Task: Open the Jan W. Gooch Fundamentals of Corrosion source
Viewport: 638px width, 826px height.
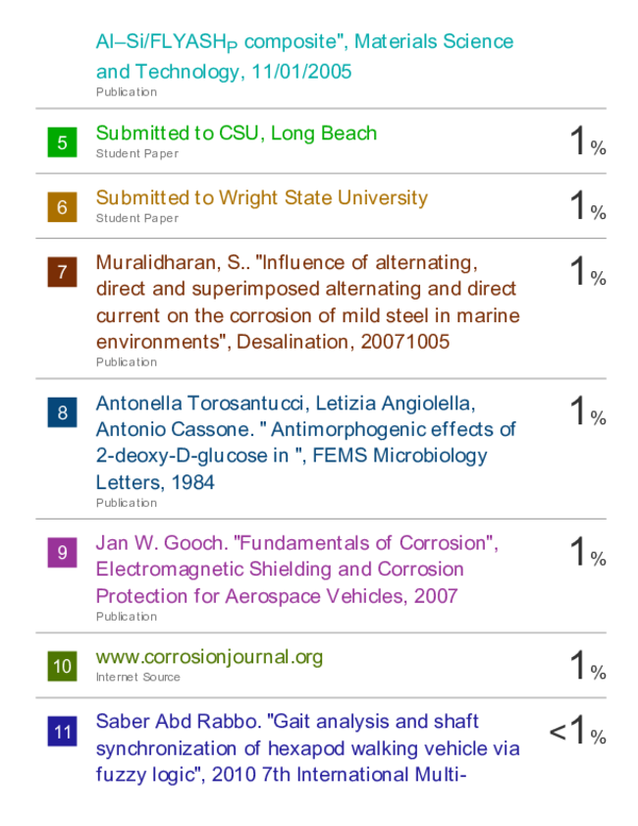Action: coord(296,570)
